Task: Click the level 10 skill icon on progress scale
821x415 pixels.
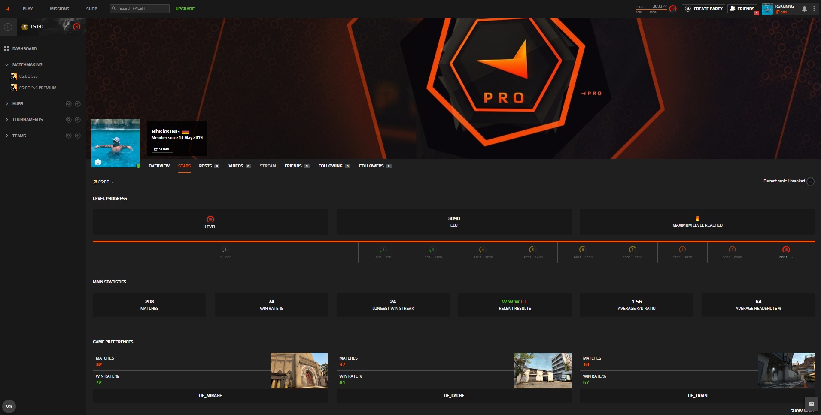Action: coord(786,250)
